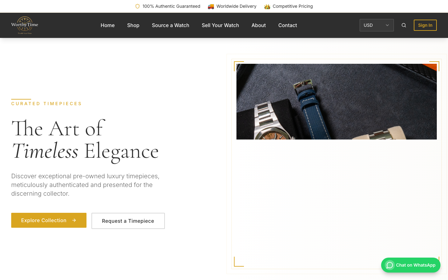This screenshot has width=448, height=280.
Task: Open Source a Watch page
Action: coord(170,25)
